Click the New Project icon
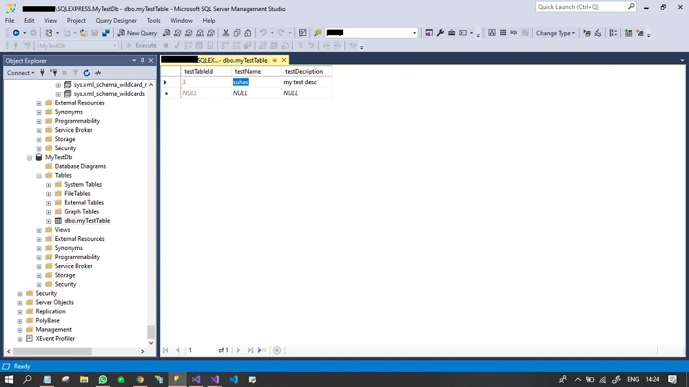Image resolution: width=689 pixels, height=387 pixels. coord(49,33)
